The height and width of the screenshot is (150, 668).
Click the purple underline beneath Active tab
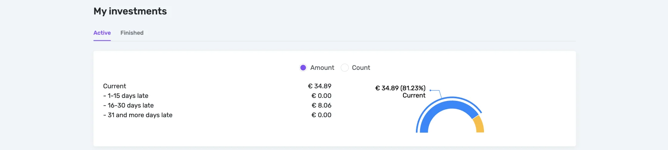[x=102, y=40]
